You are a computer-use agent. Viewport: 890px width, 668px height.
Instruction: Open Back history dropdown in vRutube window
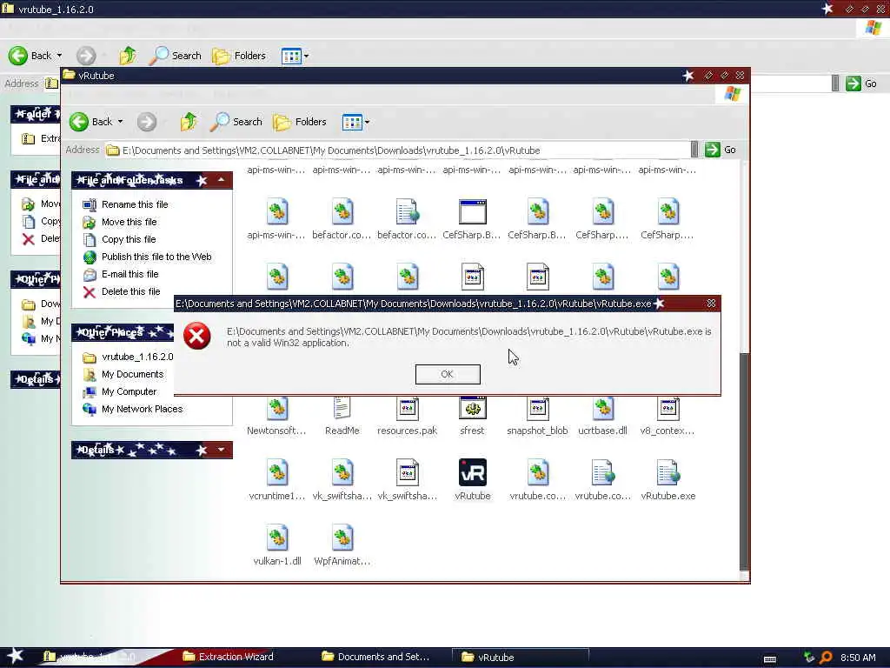tap(120, 122)
